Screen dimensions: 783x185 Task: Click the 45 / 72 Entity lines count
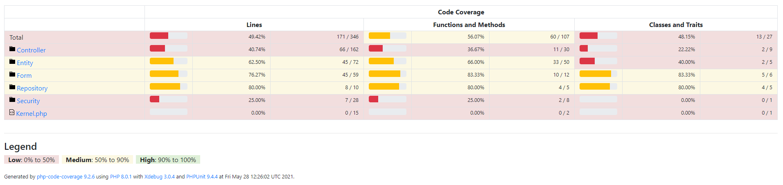coord(350,62)
